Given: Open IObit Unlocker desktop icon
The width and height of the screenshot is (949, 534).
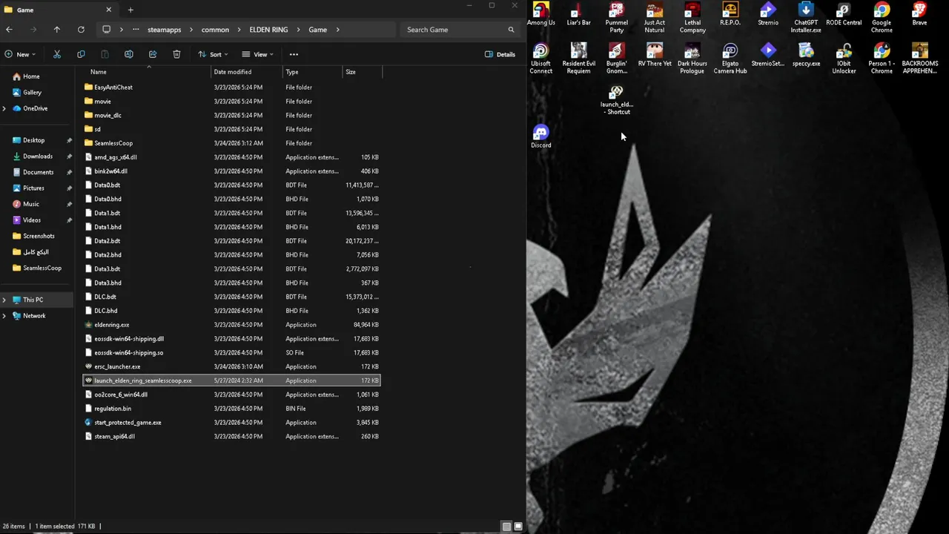Looking at the screenshot, I should point(844,59).
